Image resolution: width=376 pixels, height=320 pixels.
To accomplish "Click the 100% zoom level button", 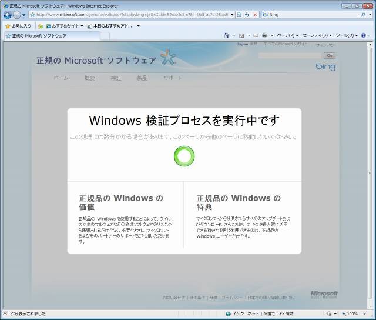I will click(350, 314).
